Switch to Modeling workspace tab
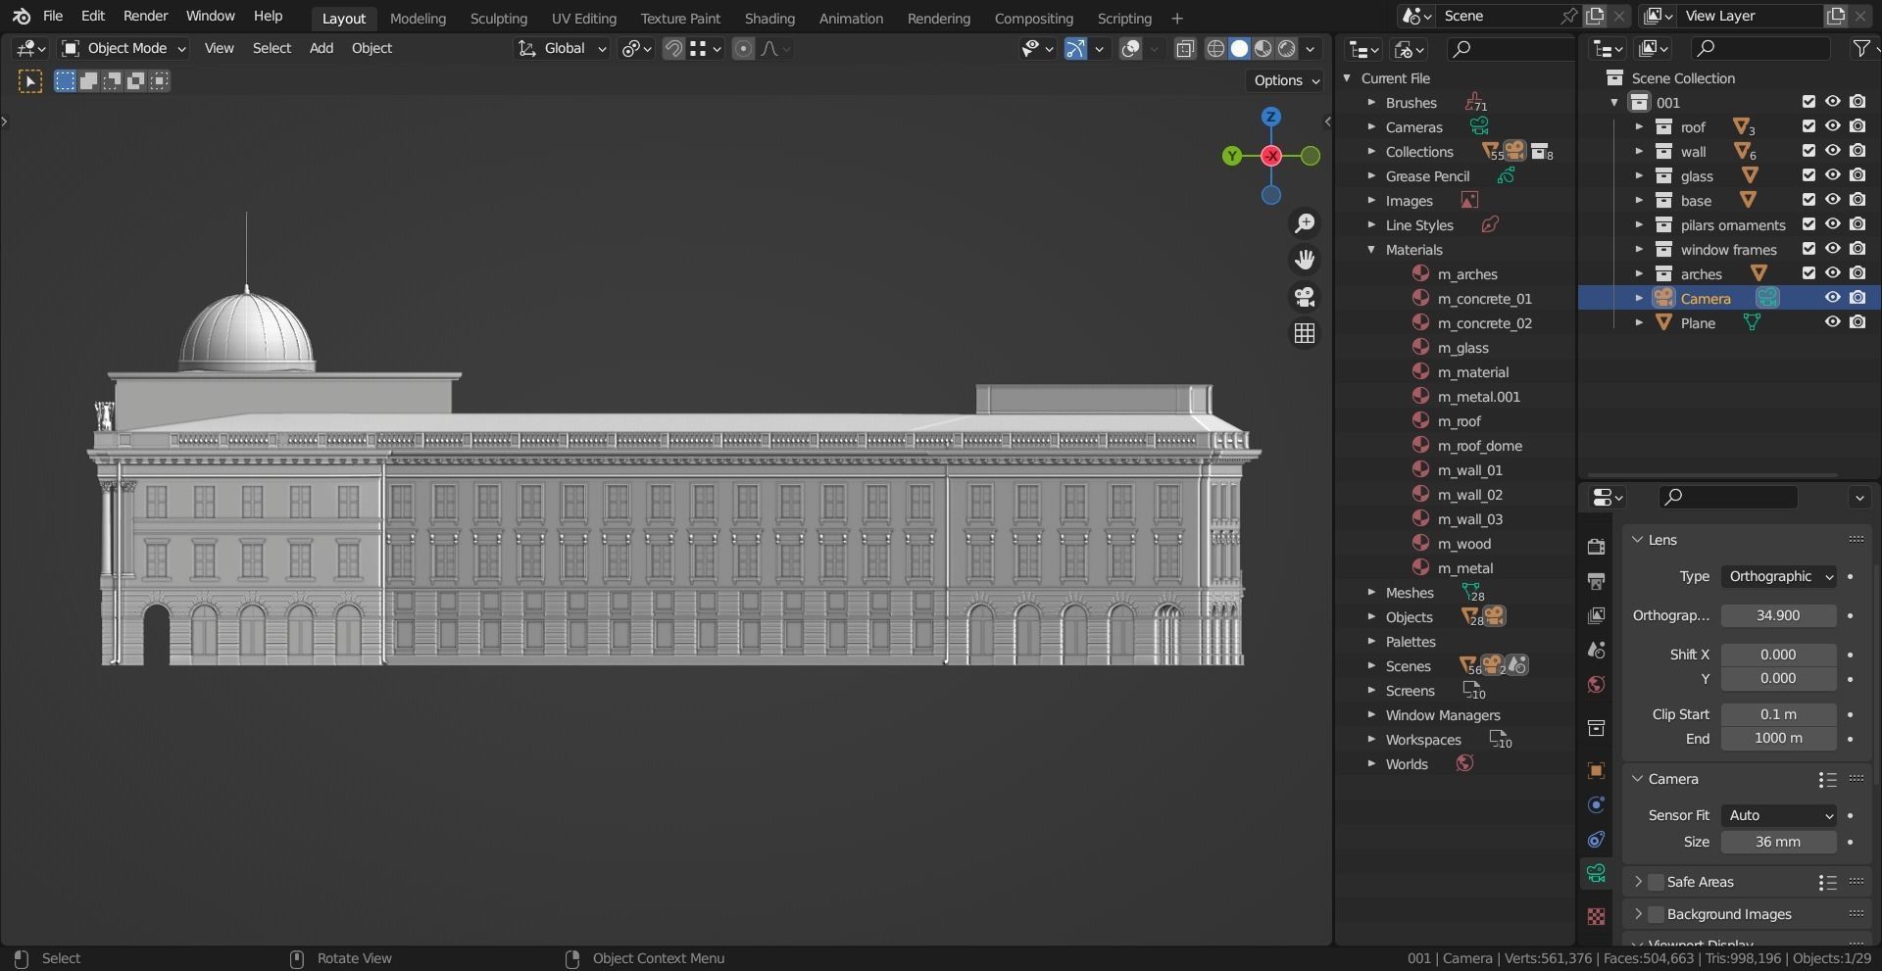Screen dimensions: 1882x971 [418, 18]
